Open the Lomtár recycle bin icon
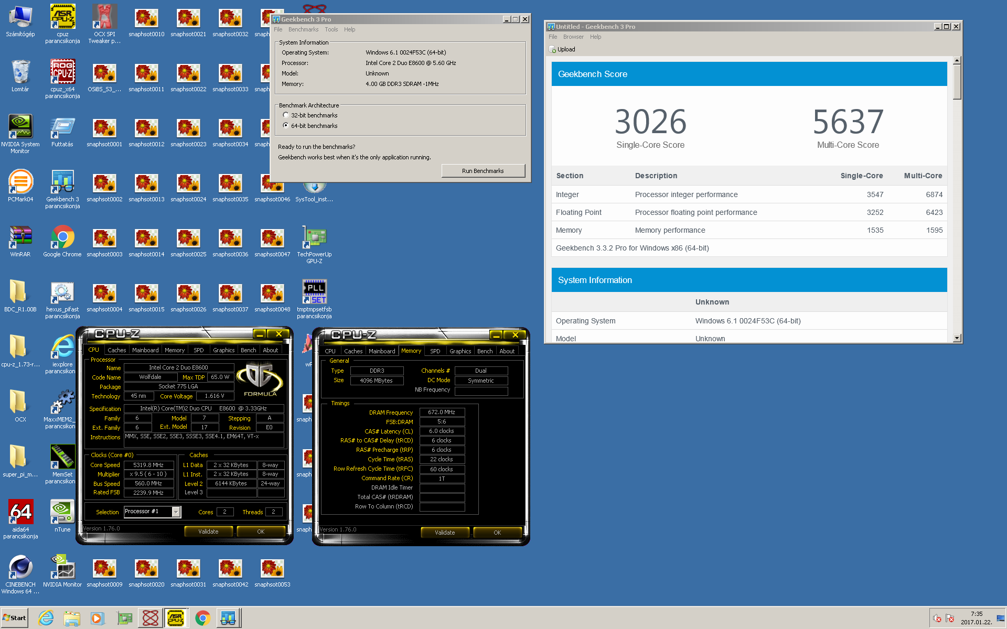The image size is (1007, 629). (x=20, y=75)
